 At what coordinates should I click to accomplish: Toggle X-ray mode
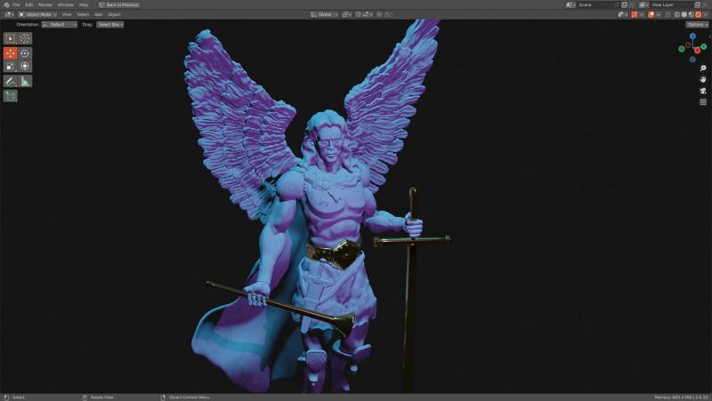click(667, 14)
